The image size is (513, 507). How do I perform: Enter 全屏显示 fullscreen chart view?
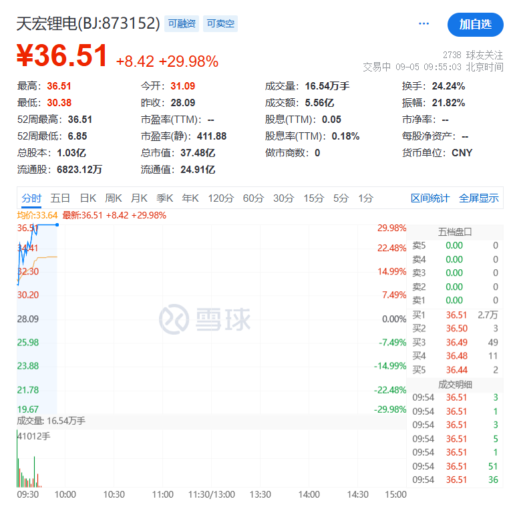[x=478, y=198]
